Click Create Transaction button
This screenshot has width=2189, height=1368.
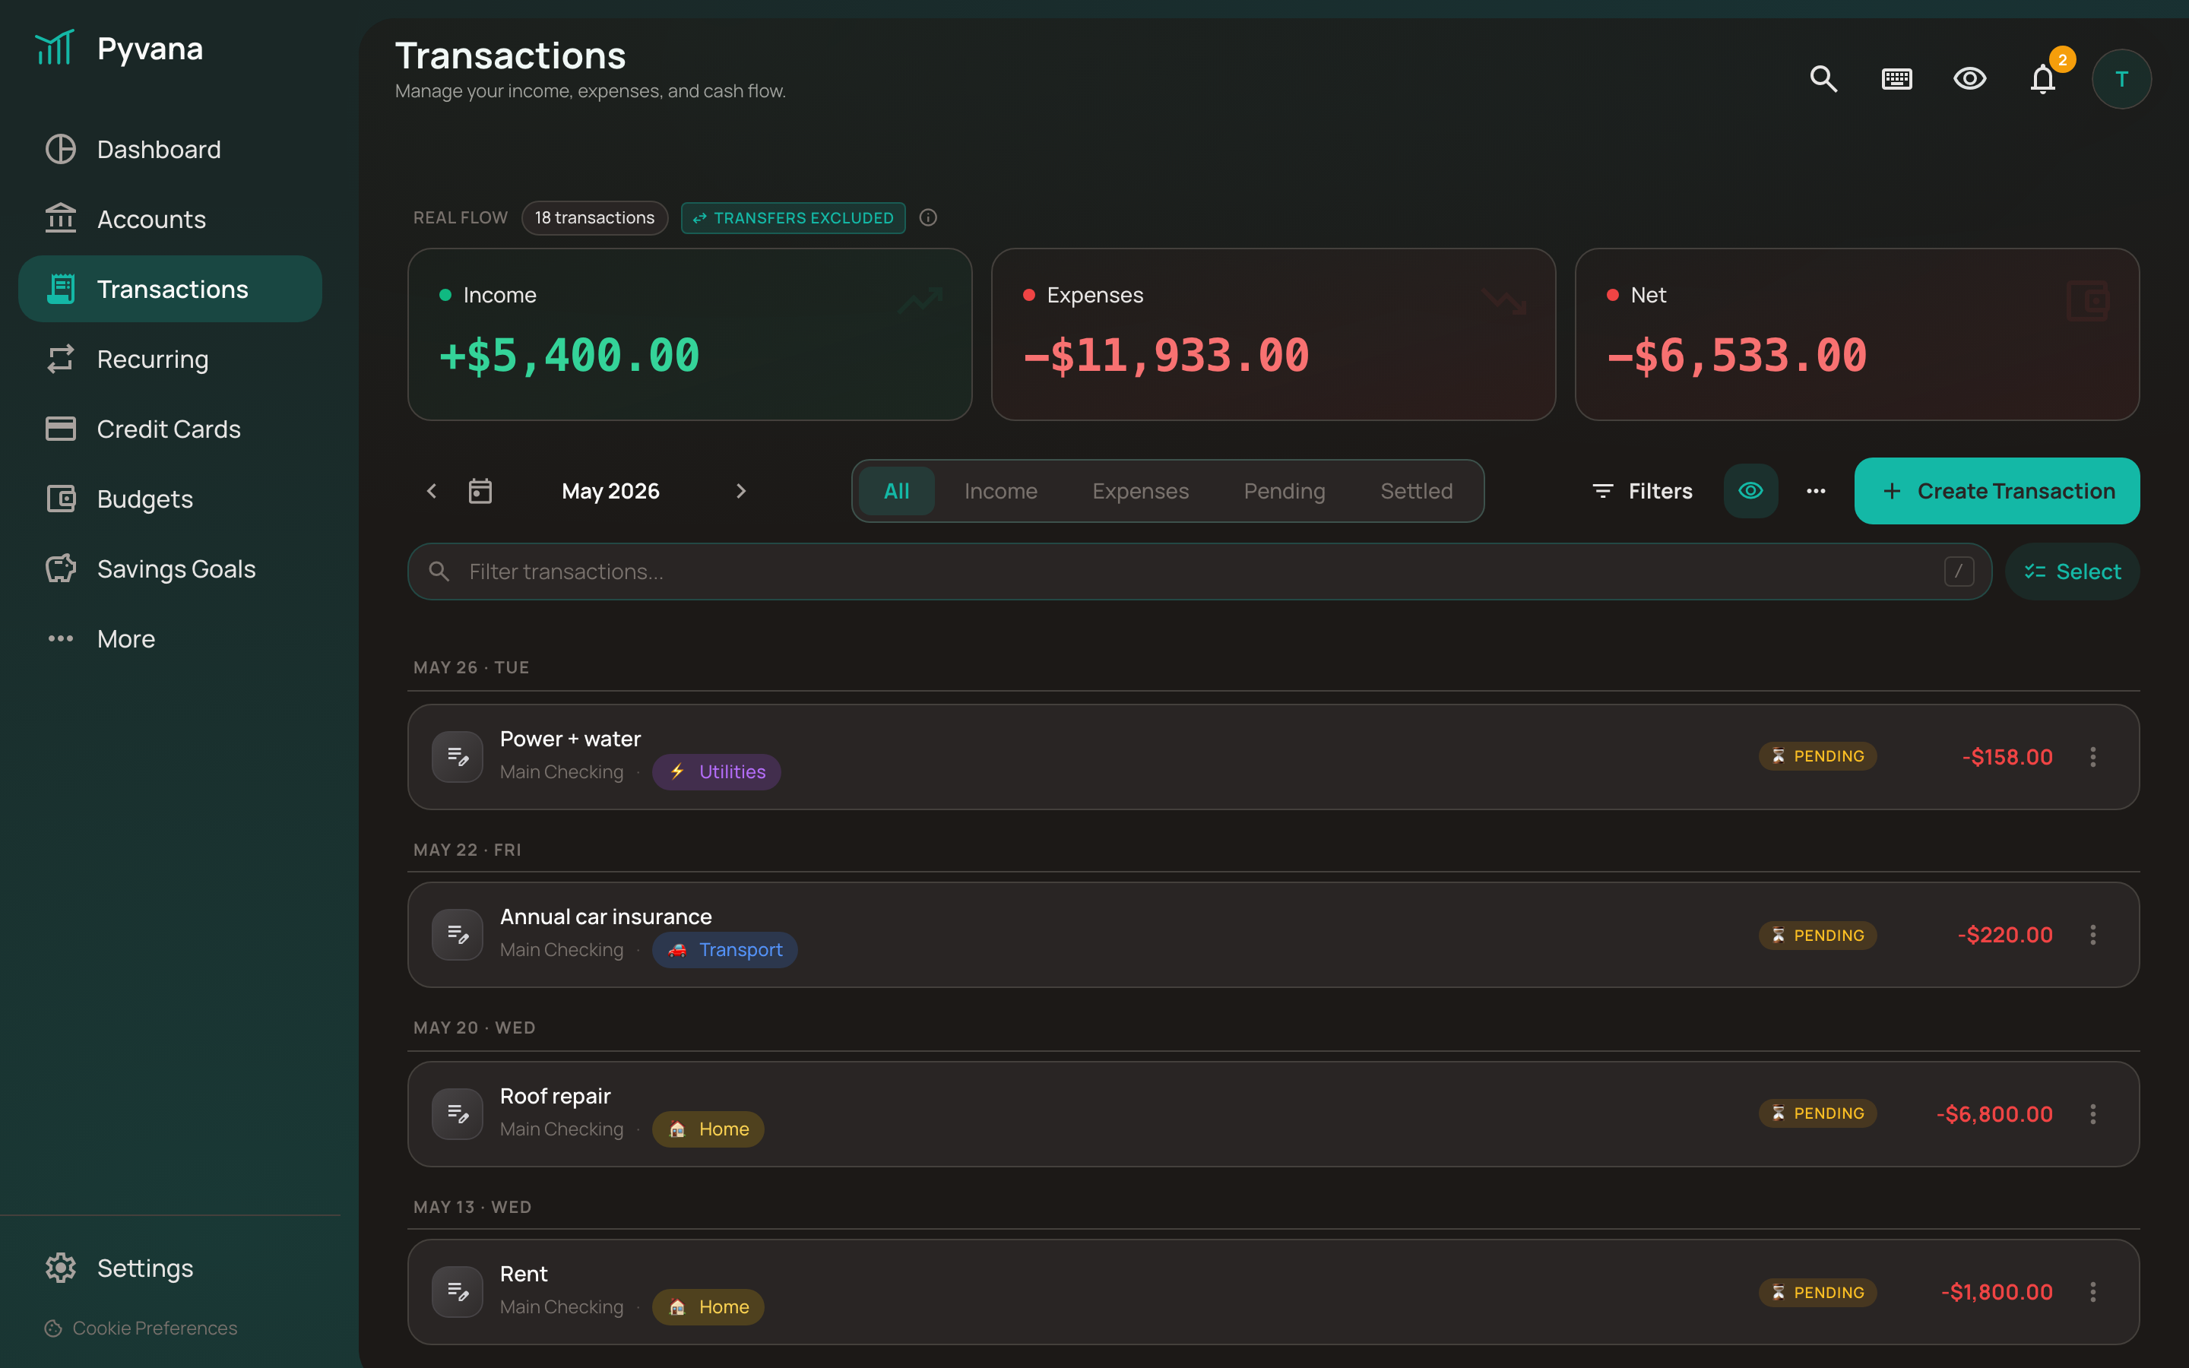click(1997, 491)
